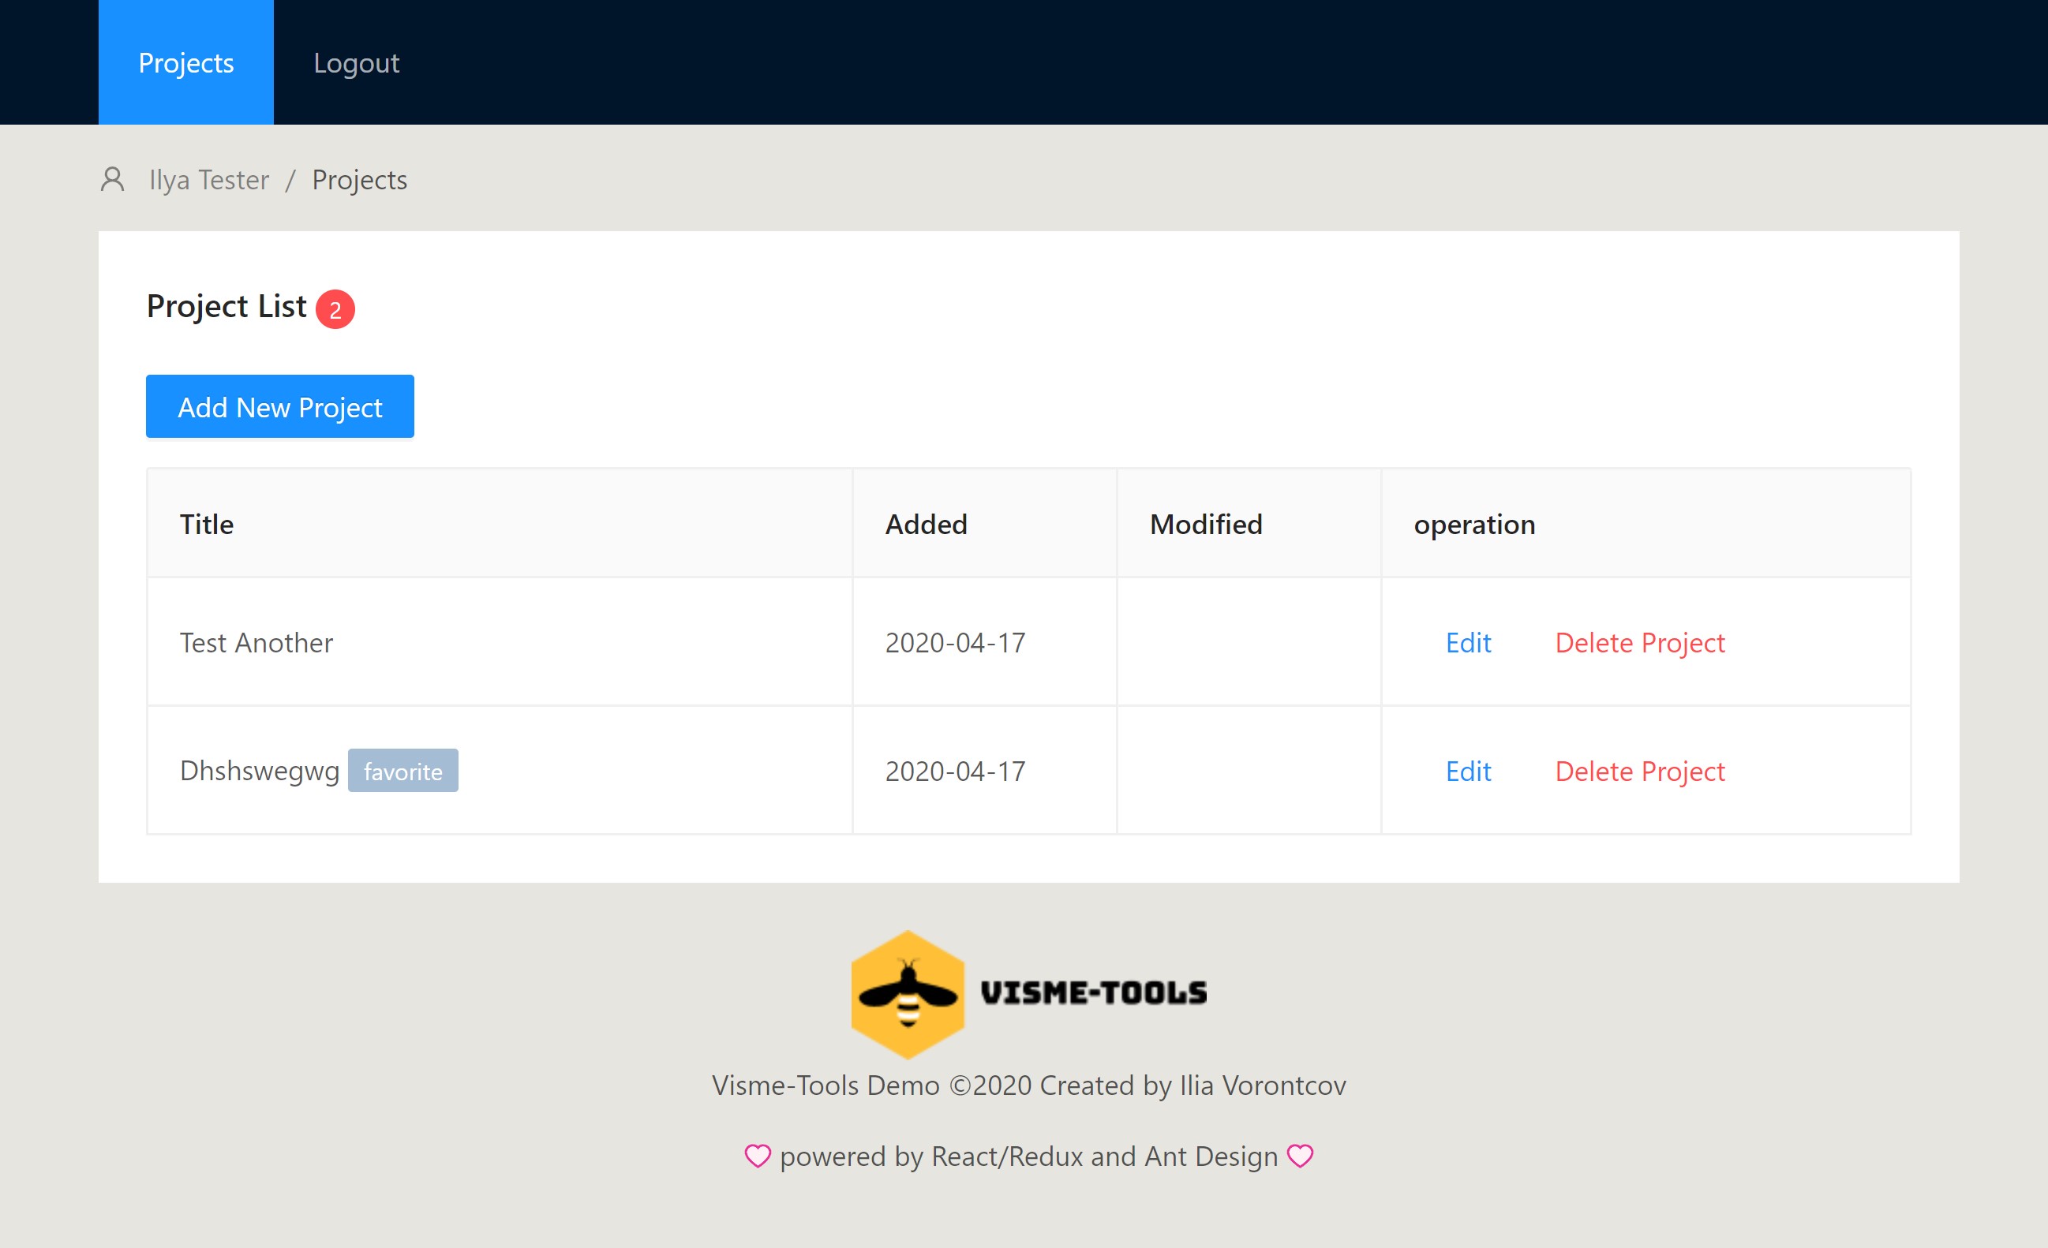Click the left pink heart icon
The height and width of the screenshot is (1248, 2048).
tap(757, 1156)
